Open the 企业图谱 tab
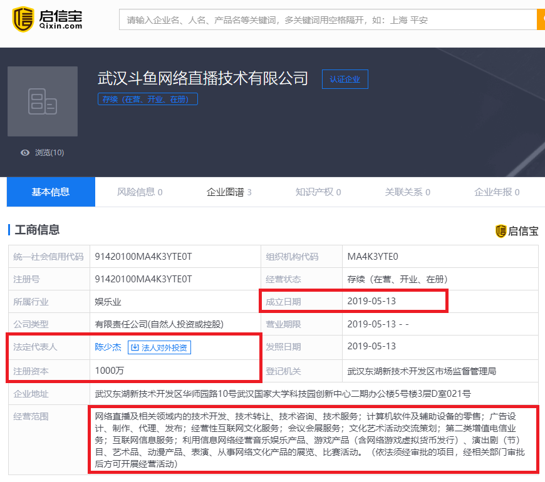 point(229,192)
